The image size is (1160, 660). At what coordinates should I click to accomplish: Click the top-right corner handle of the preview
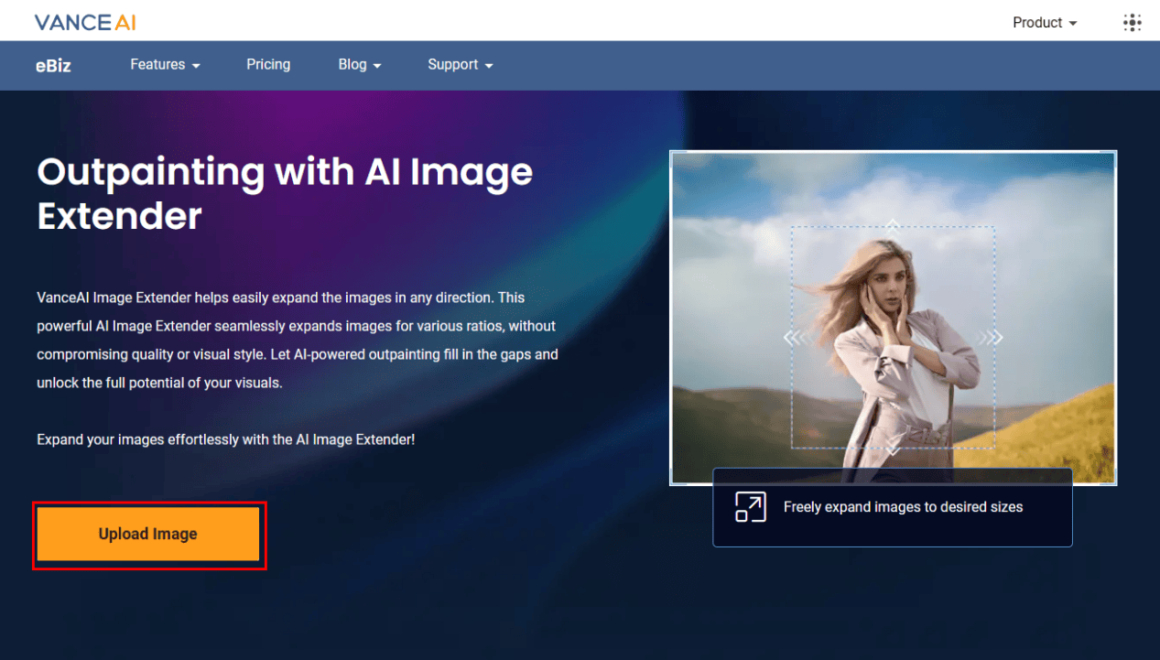1115,153
